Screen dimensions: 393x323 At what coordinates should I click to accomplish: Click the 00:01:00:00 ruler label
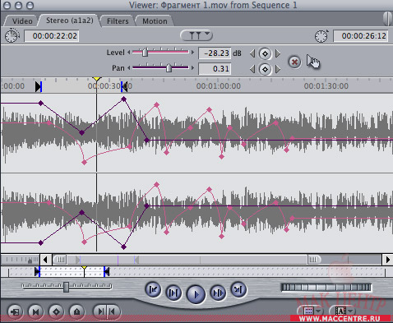pyautogui.click(x=219, y=86)
